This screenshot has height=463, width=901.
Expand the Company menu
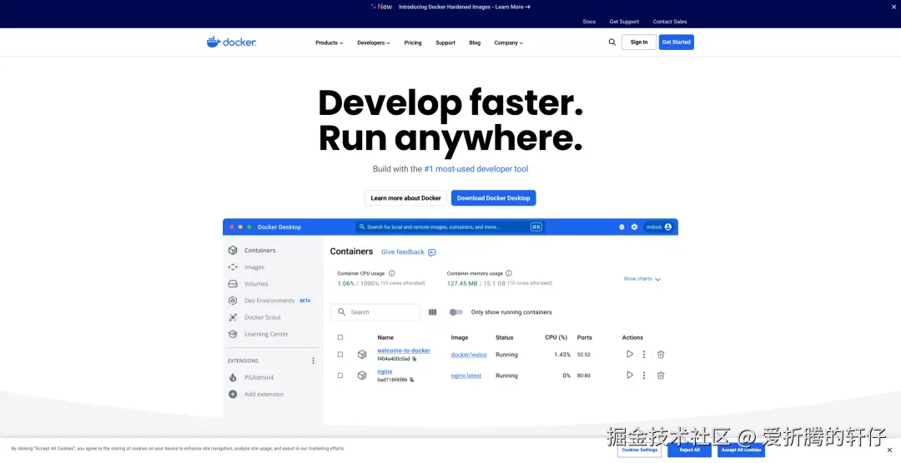509,42
